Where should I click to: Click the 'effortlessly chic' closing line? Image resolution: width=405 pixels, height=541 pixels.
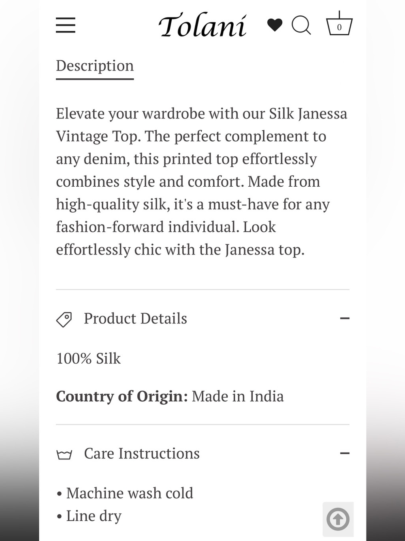(x=180, y=250)
